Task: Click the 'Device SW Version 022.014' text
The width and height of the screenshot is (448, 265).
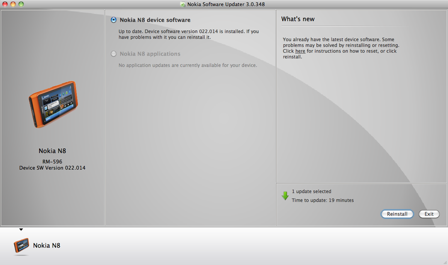Action: [x=52, y=168]
